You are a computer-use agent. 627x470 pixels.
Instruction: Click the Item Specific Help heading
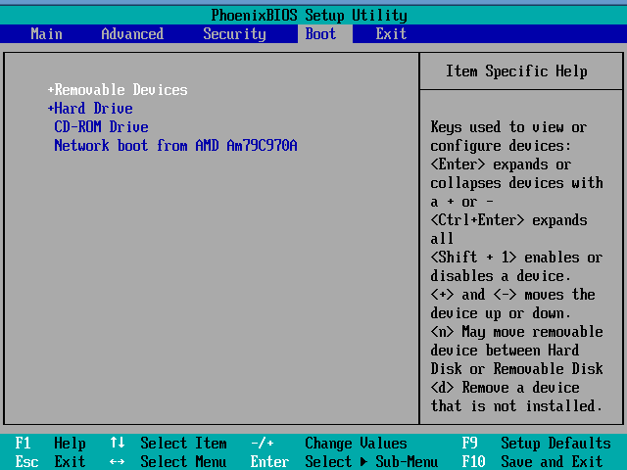point(516,71)
